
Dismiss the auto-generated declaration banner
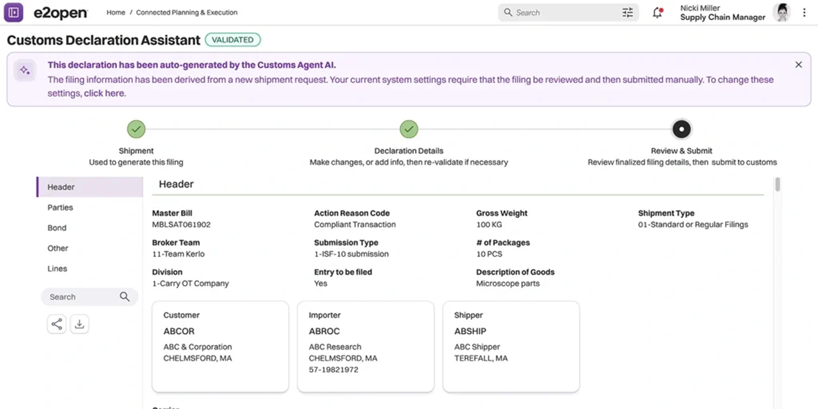[798, 65]
